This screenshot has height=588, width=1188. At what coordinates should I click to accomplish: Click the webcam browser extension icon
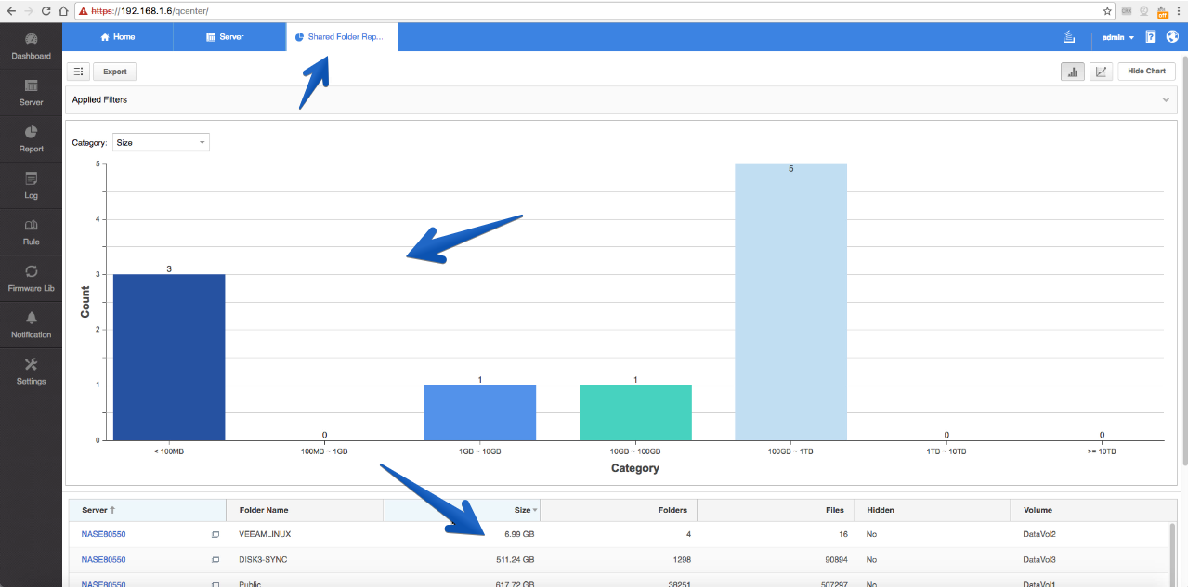(1143, 11)
